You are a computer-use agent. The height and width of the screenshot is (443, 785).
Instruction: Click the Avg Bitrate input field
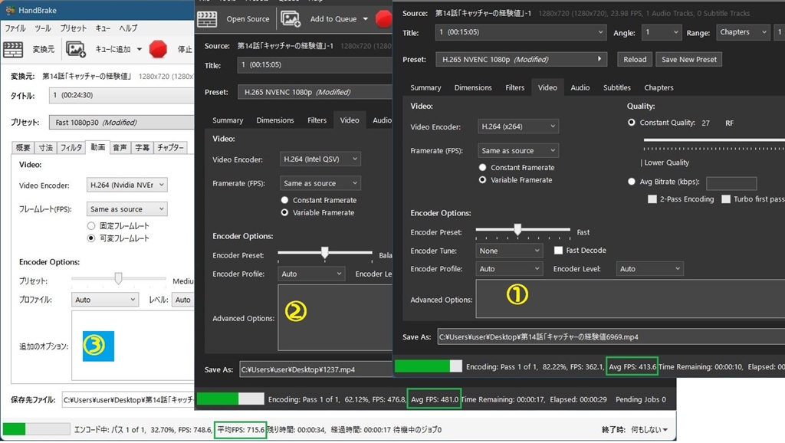731,183
